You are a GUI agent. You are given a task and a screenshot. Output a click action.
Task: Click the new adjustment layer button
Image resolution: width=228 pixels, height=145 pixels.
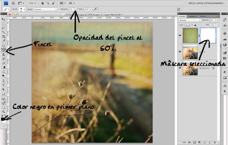tap(199, 142)
